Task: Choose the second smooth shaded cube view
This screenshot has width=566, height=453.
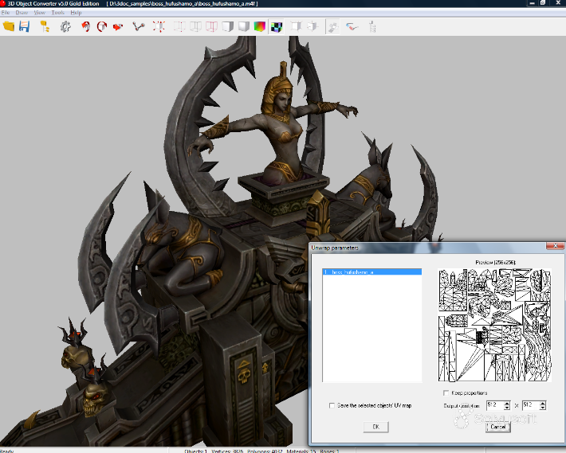Action: click(x=244, y=26)
